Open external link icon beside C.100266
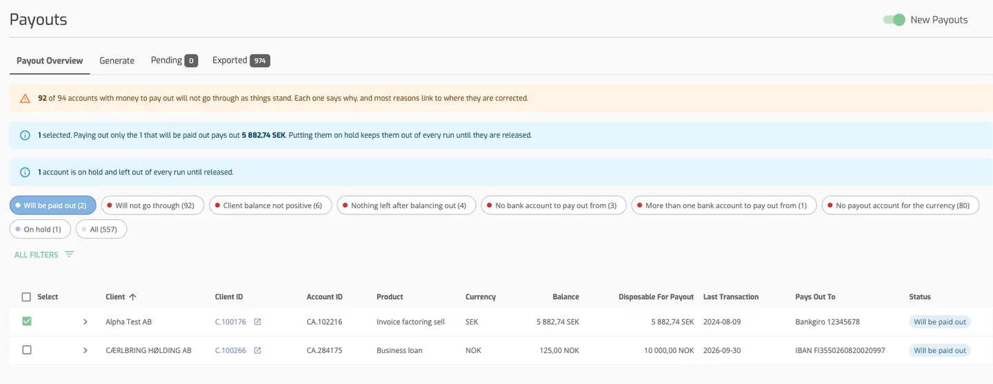Image resolution: width=993 pixels, height=384 pixels. pyautogui.click(x=257, y=350)
